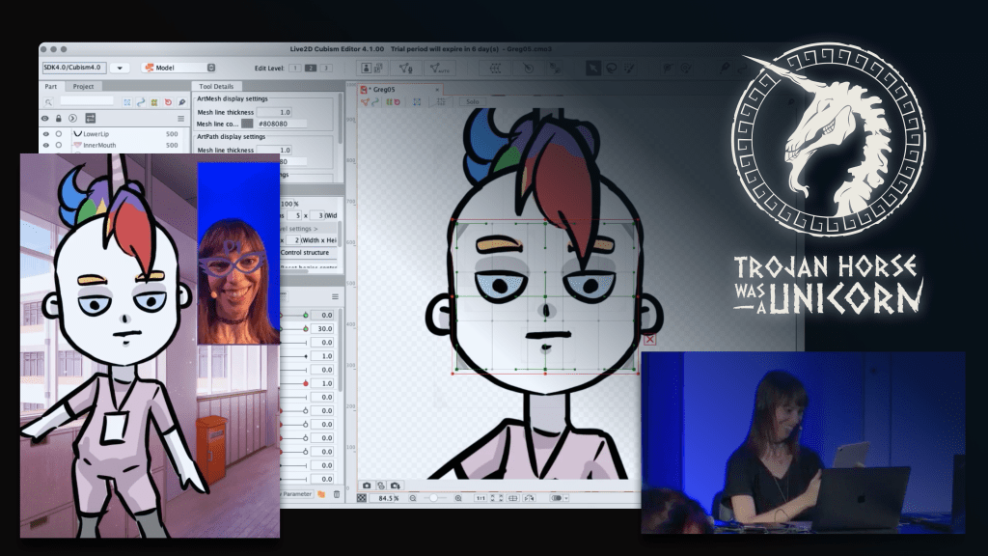Click the checkerboard background icon

pyautogui.click(x=362, y=498)
